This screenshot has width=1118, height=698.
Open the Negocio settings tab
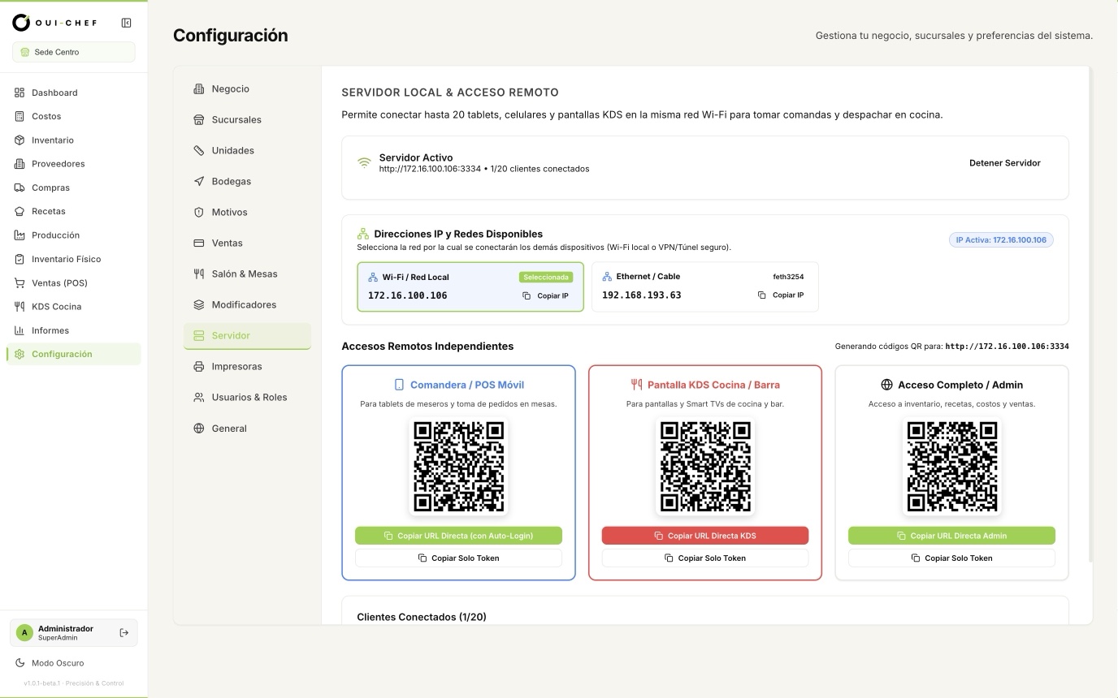point(247,89)
